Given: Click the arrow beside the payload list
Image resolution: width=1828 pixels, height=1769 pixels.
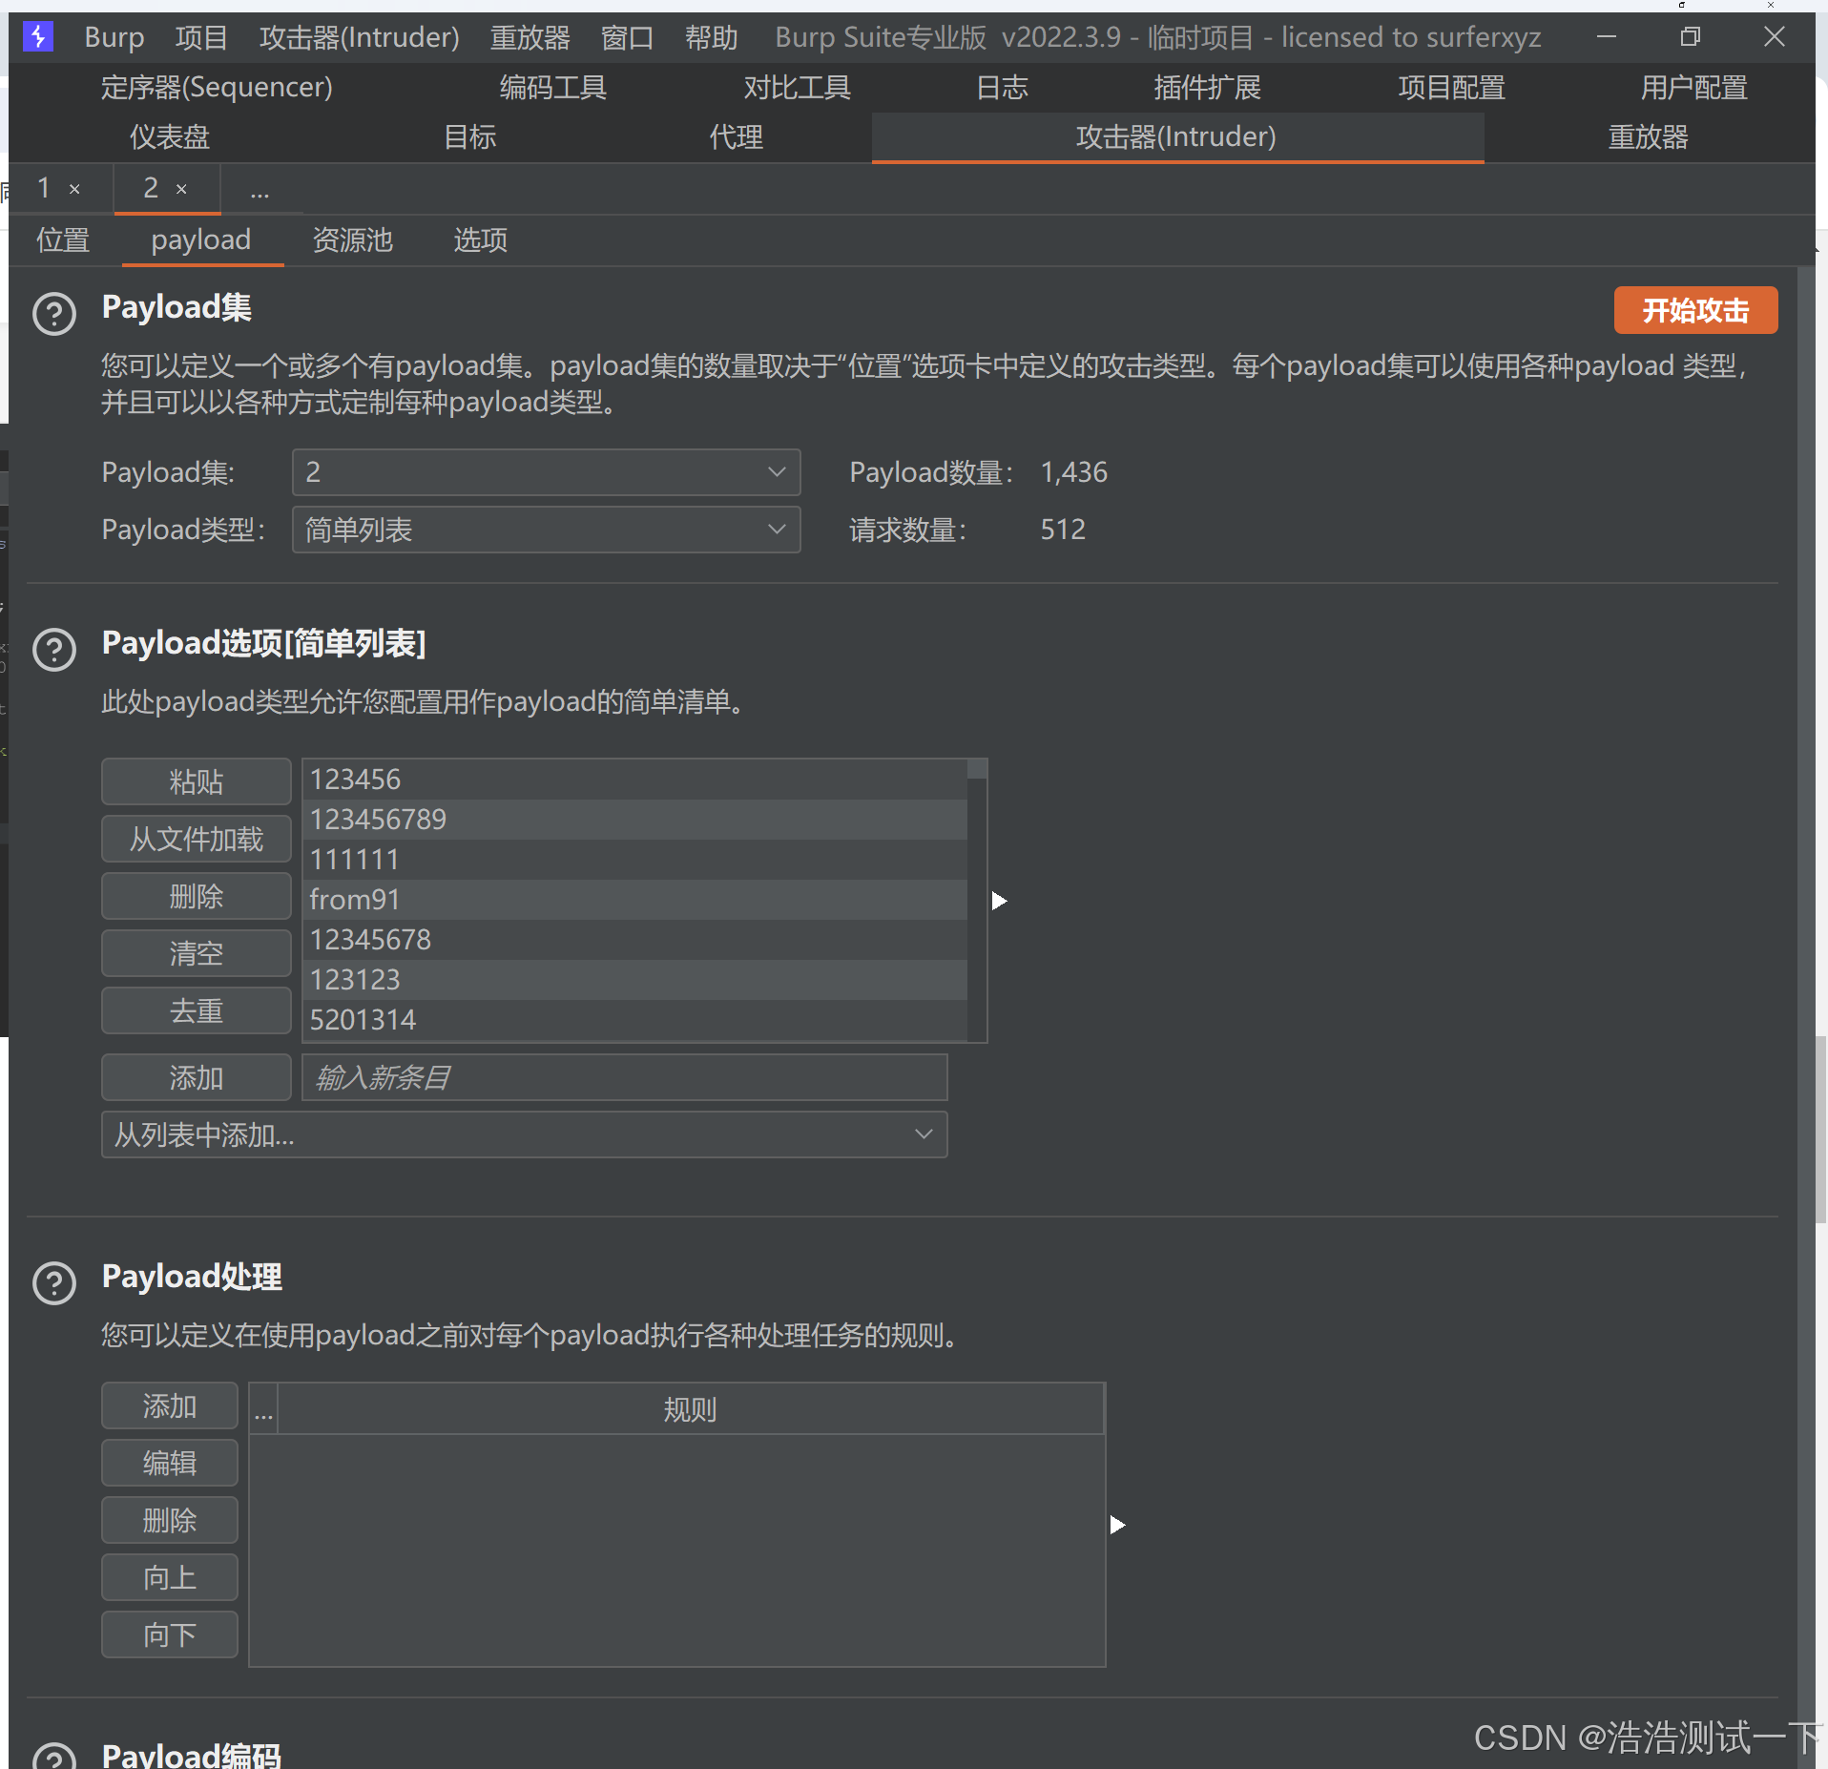Looking at the screenshot, I should [999, 901].
